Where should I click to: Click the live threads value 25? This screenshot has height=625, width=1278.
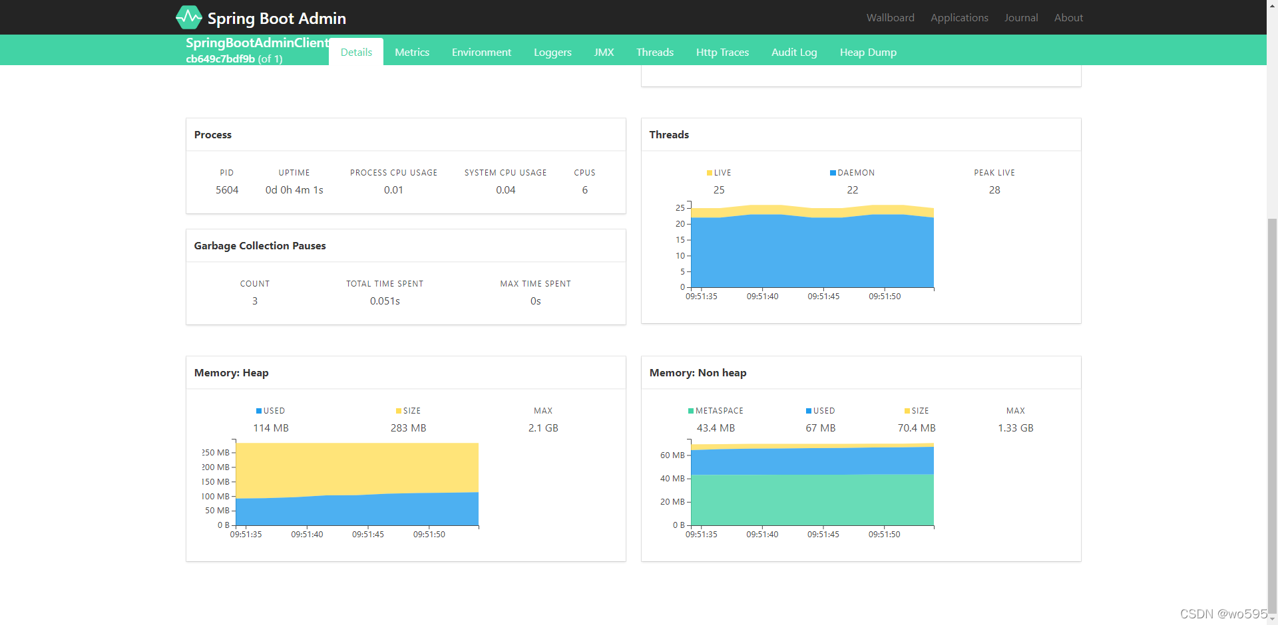pos(719,190)
